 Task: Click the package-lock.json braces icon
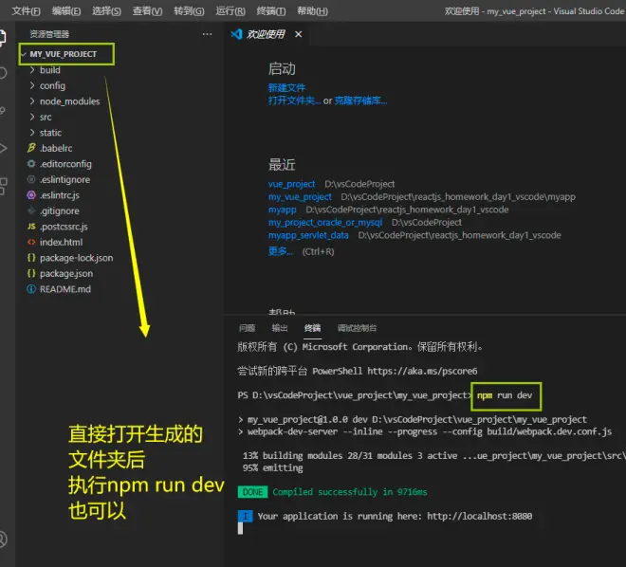[x=31, y=258]
